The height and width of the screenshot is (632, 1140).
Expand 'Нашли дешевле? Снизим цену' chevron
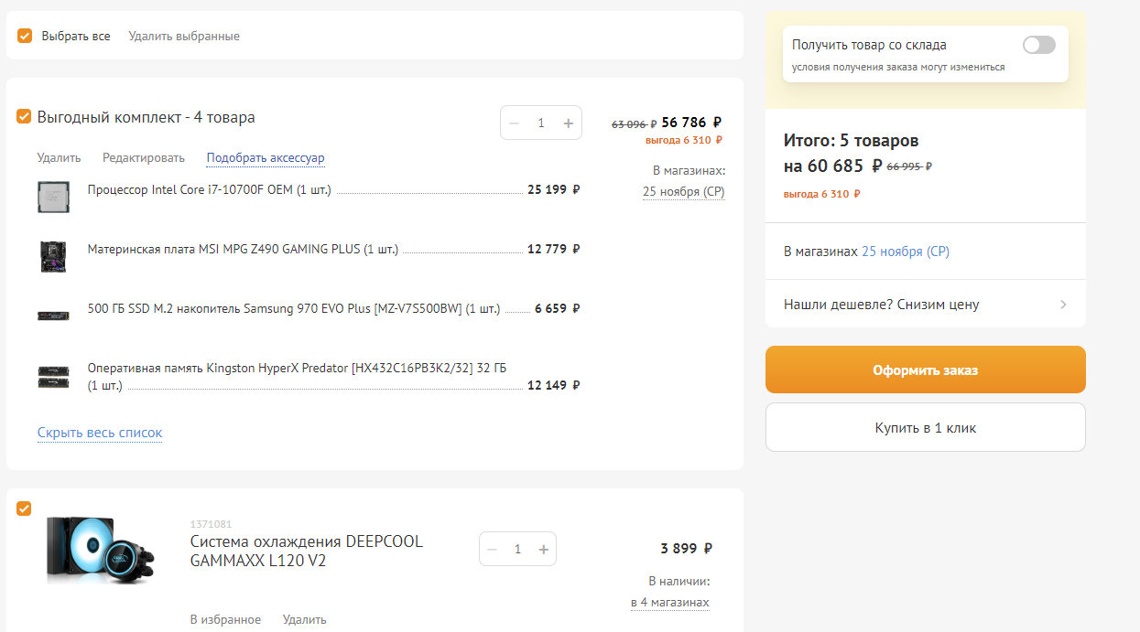(x=1063, y=305)
